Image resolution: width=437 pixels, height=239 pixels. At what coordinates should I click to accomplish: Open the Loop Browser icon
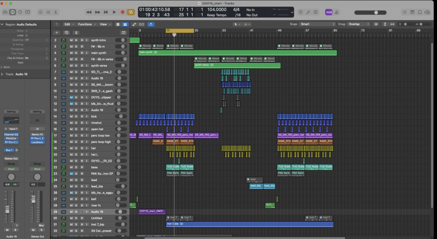pyautogui.click(x=420, y=12)
